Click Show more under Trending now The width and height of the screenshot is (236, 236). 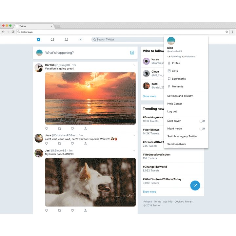coord(149,192)
